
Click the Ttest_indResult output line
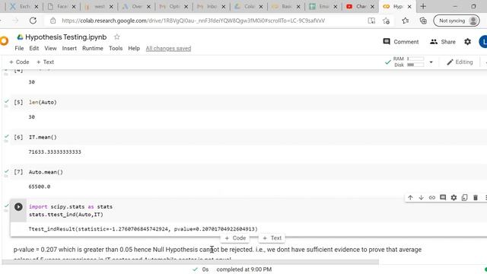click(x=143, y=229)
